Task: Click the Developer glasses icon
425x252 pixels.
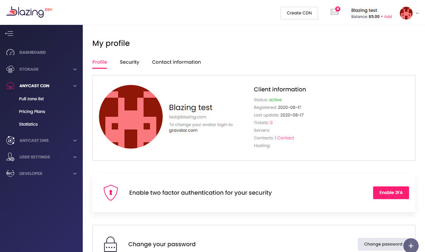Action: [x=10, y=173]
